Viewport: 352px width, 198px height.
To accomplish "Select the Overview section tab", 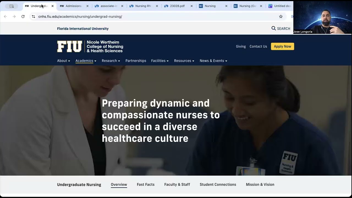I will [119, 185].
